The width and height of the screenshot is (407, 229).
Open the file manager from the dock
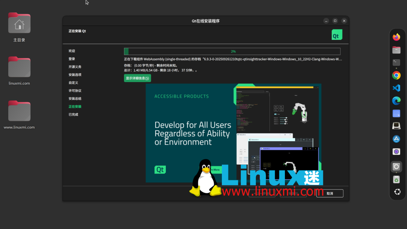tap(397, 49)
